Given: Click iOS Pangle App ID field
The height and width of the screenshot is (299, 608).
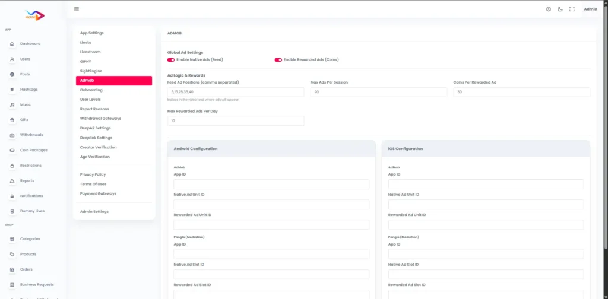Looking at the screenshot, I should click(486, 254).
